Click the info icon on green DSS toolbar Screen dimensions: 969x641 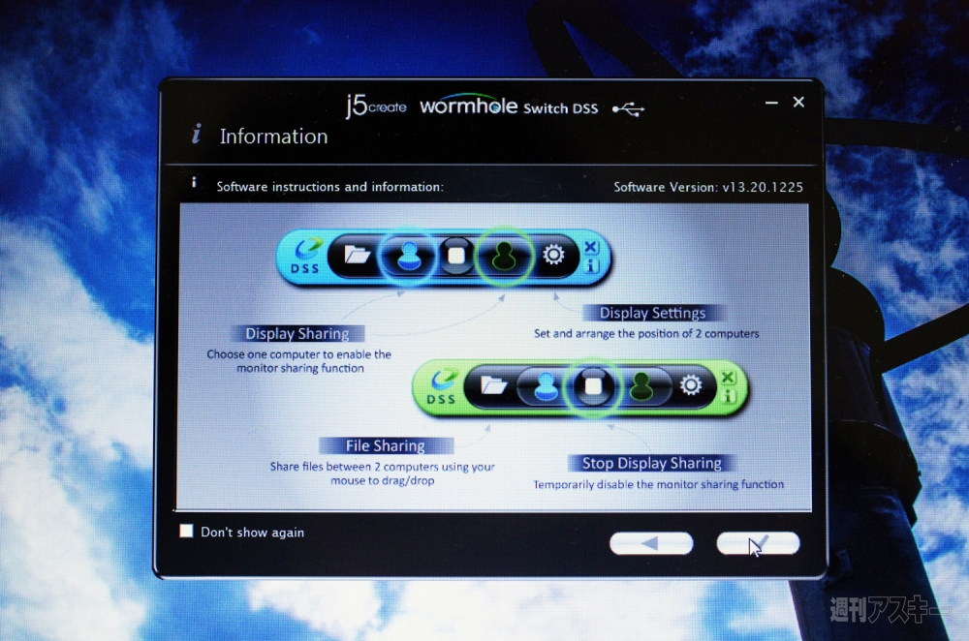(728, 396)
